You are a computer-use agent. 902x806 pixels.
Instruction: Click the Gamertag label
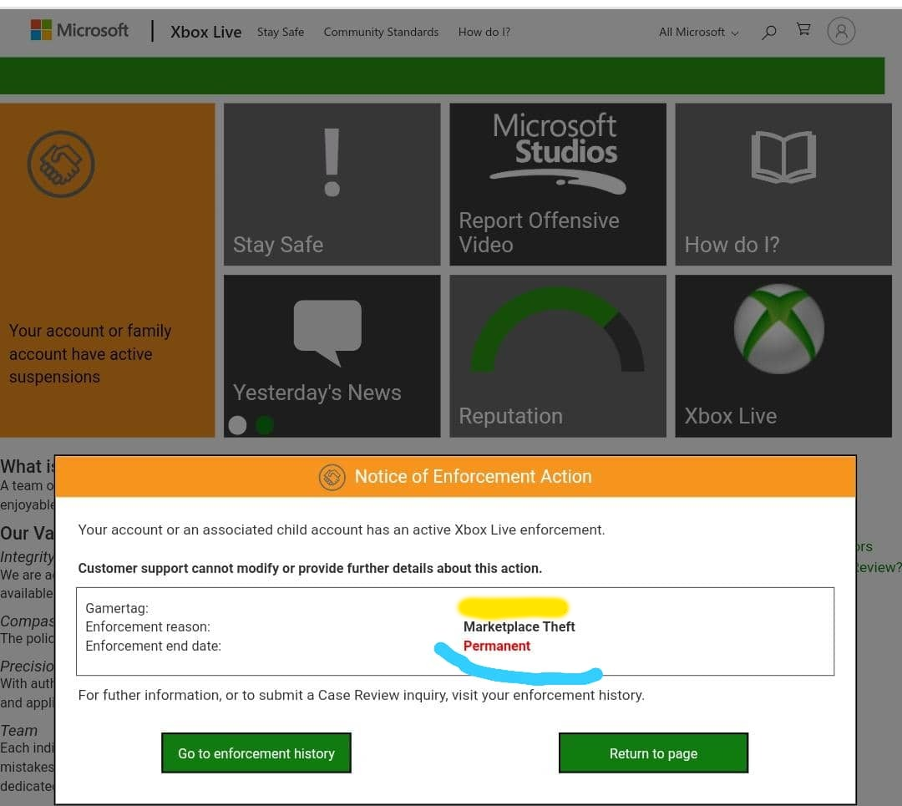click(x=117, y=608)
